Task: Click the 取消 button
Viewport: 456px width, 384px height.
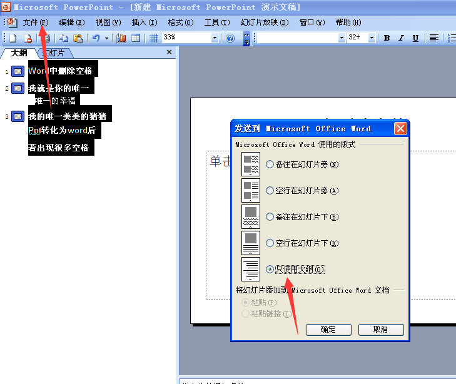Action: pyautogui.click(x=381, y=330)
